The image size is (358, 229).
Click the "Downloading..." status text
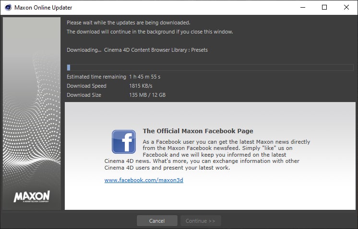(84, 50)
